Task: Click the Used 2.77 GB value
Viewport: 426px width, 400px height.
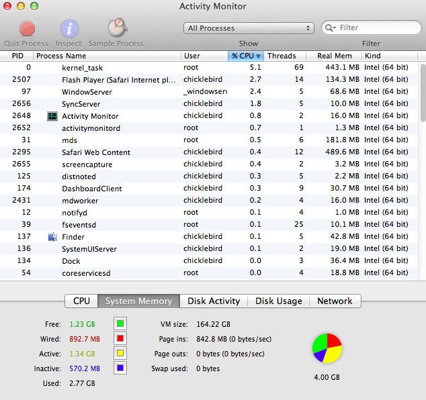Action: coord(83,383)
